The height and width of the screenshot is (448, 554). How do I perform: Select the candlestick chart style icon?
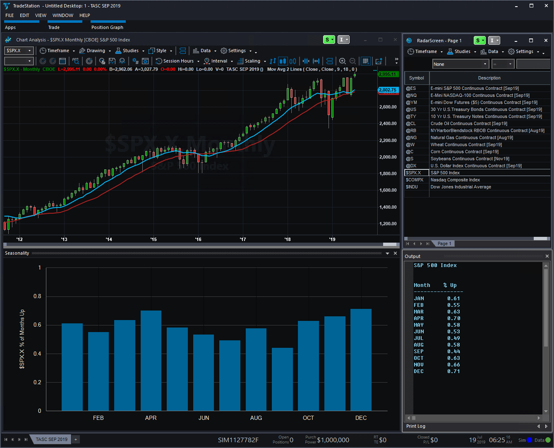click(283, 61)
